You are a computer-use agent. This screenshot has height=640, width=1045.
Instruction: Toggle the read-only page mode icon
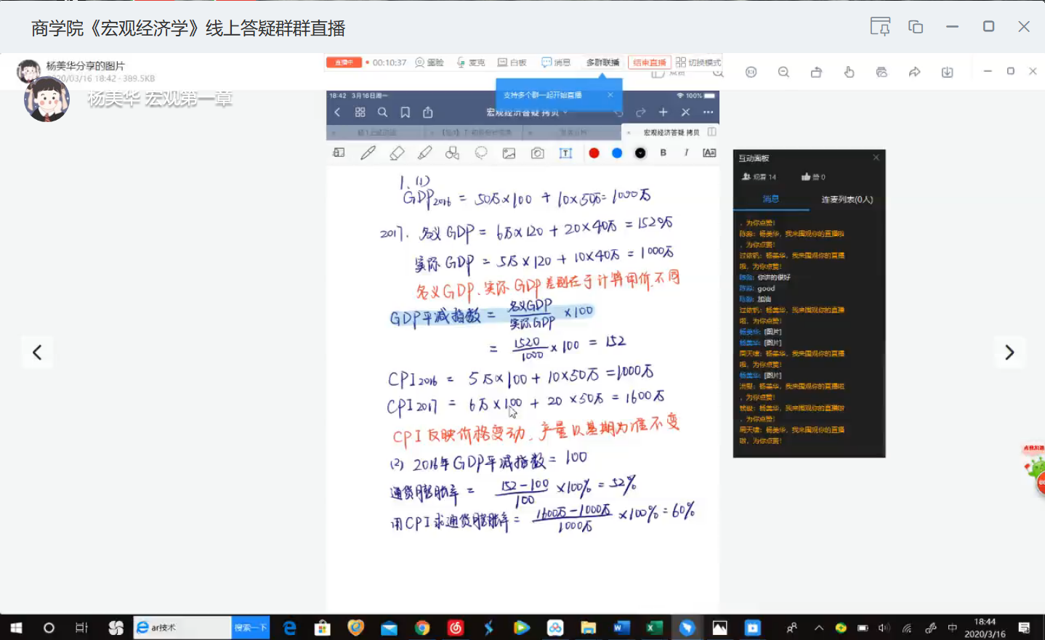tap(339, 153)
